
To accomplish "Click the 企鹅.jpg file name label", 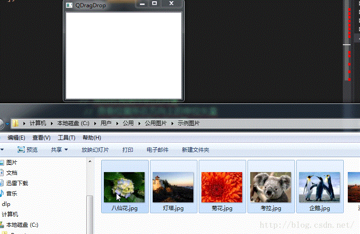I will pos(319,208).
